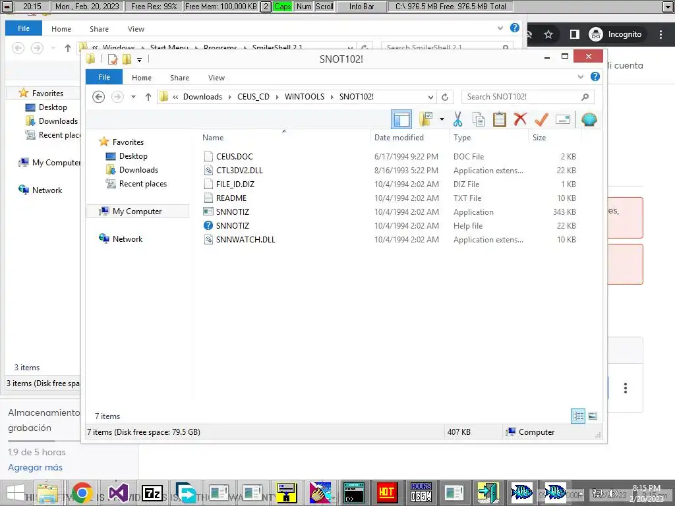The width and height of the screenshot is (675, 506).
Task: Click Downloads in the address breadcrumb
Action: click(x=202, y=97)
